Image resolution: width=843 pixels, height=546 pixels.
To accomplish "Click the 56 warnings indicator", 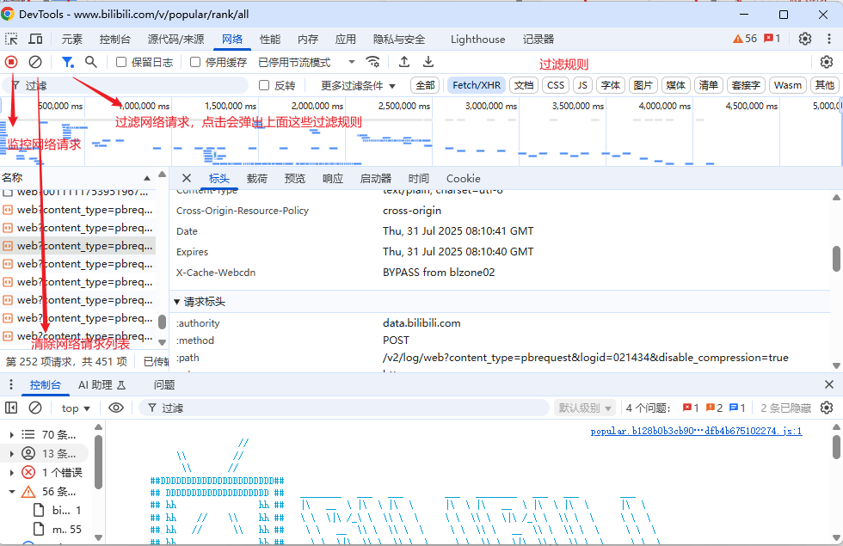I will click(745, 39).
